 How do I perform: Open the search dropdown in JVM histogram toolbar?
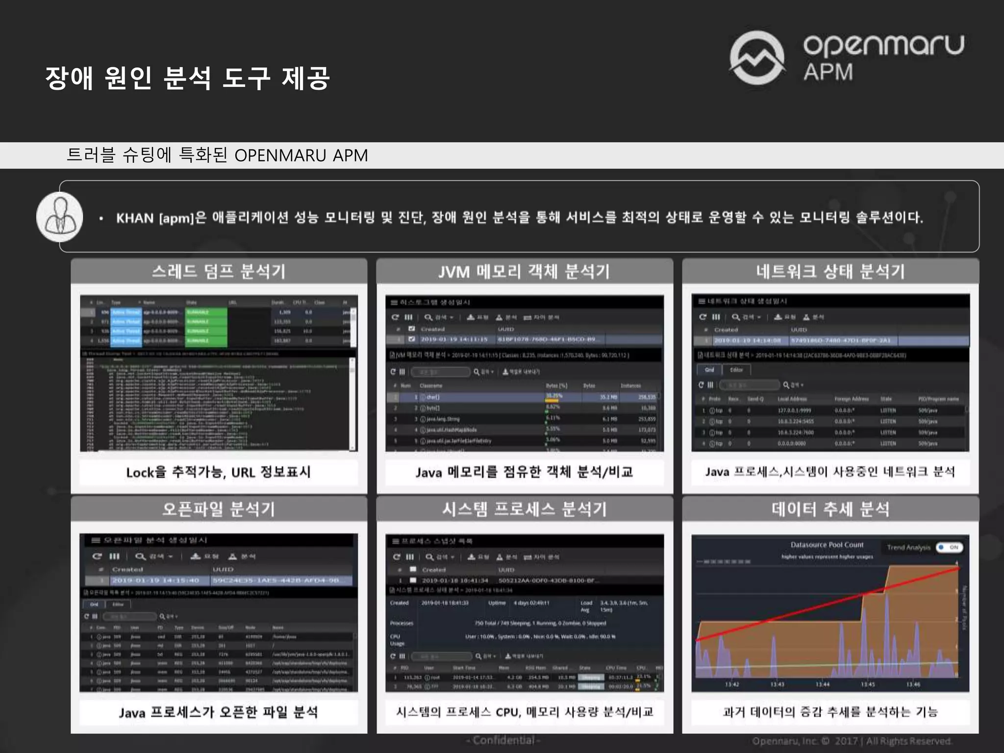[439, 317]
